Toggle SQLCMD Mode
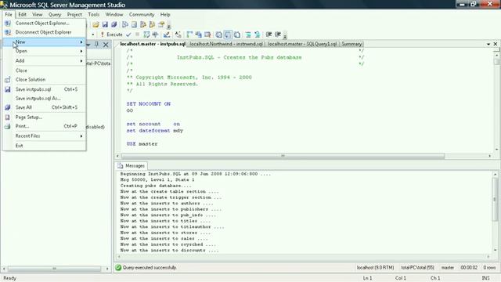 207,34
